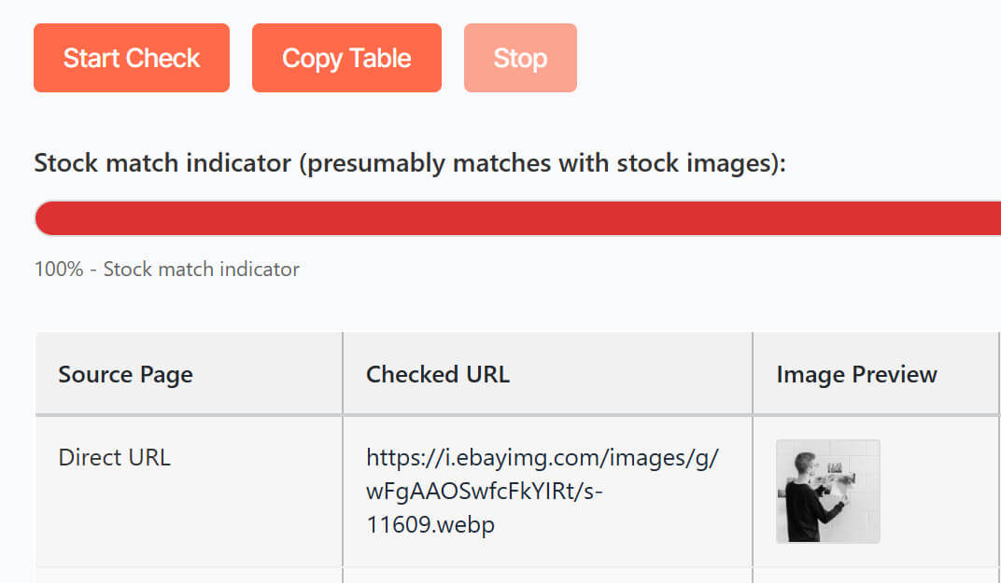1001x583 pixels.
Task: Click the 11609.webp filename in the URL
Action: (430, 525)
